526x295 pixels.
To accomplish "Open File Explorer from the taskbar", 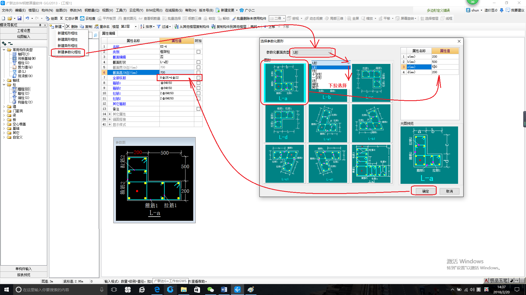I will (184, 290).
